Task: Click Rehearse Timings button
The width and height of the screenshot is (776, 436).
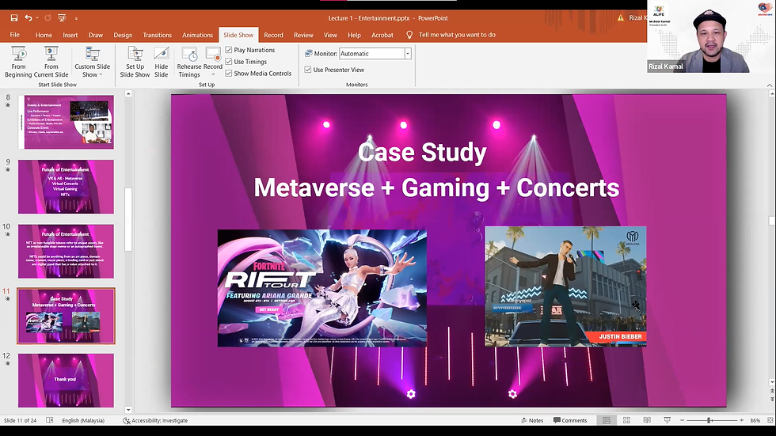Action: pyautogui.click(x=189, y=62)
